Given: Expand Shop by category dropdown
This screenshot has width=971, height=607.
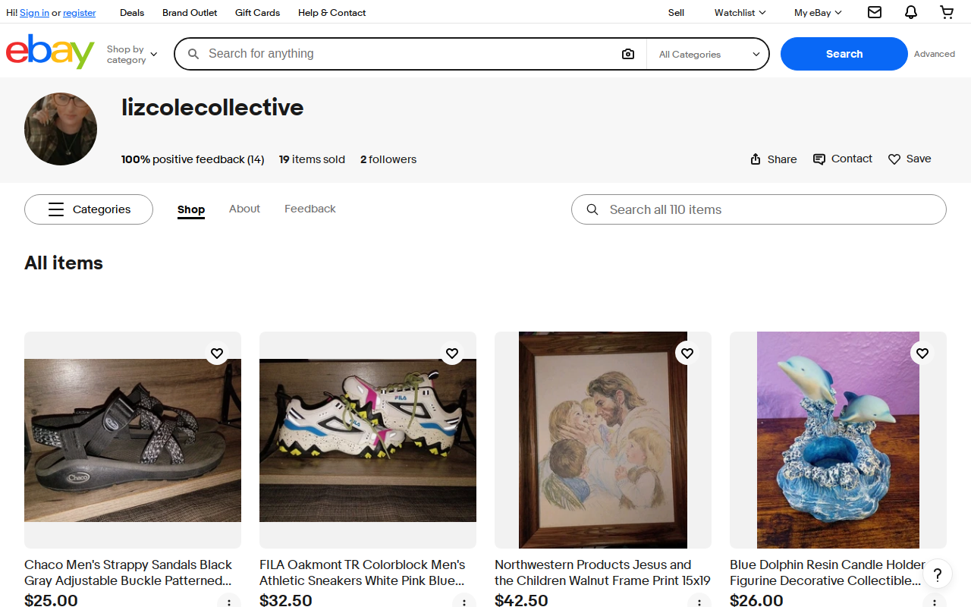Looking at the screenshot, I should (132, 54).
